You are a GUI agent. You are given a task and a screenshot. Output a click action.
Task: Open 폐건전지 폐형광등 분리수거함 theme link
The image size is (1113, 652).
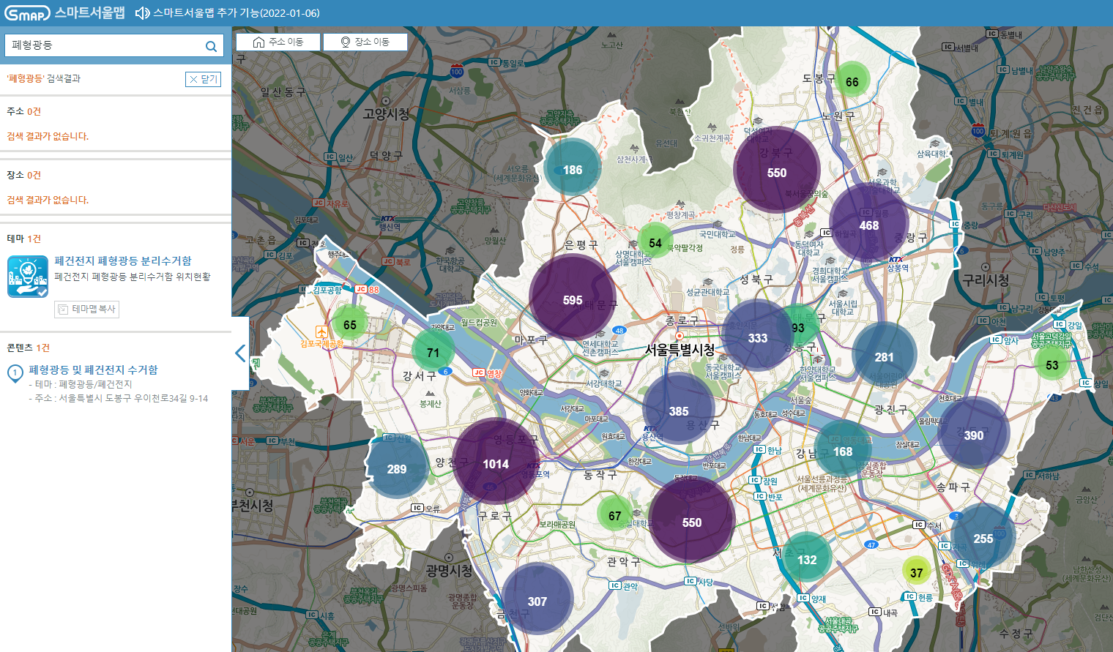pyautogui.click(x=123, y=261)
